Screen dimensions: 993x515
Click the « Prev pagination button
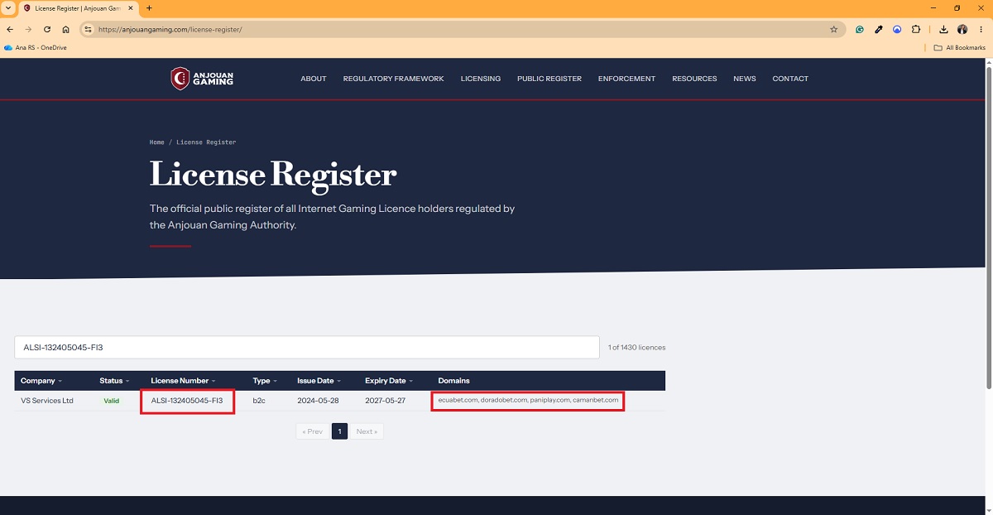click(x=313, y=431)
